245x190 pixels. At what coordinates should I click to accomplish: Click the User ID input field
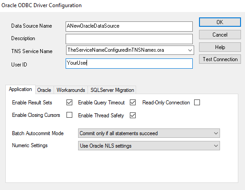click(x=129, y=63)
